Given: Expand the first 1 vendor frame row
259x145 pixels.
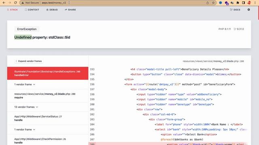Looking at the screenshot, I should pyautogui.click(x=48, y=85).
